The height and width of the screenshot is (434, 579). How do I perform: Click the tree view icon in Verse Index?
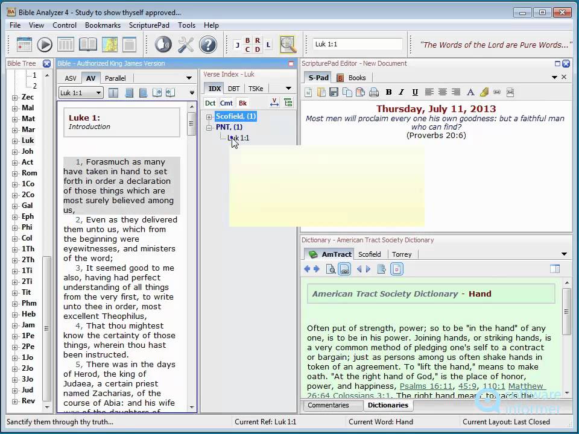tap(288, 102)
